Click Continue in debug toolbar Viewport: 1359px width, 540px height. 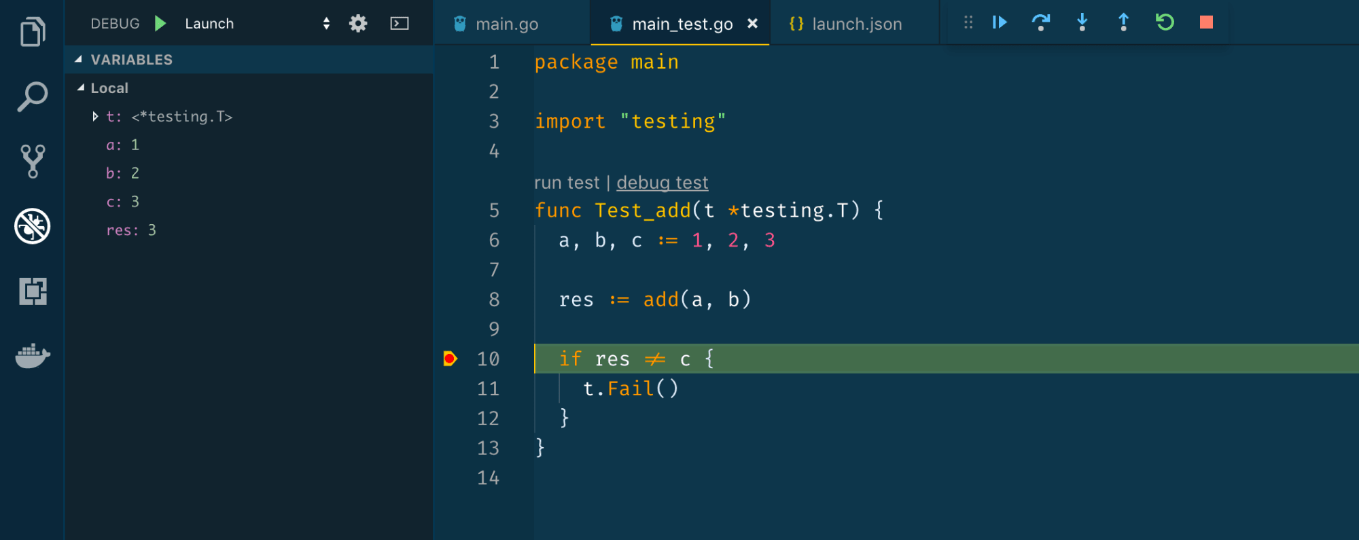point(999,22)
